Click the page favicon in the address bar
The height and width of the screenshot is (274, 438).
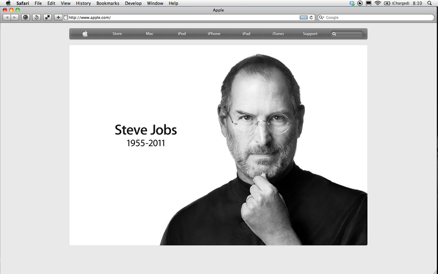[65, 17]
